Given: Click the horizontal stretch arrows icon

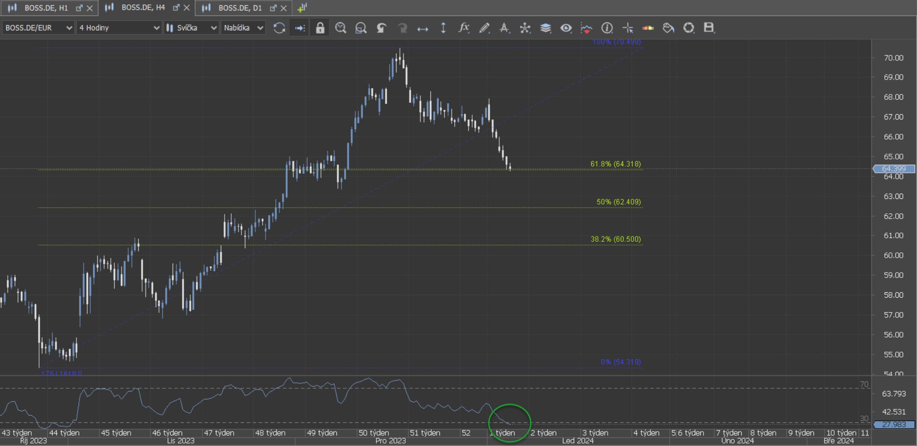Looking at the screenshot, I should (423, 29).
